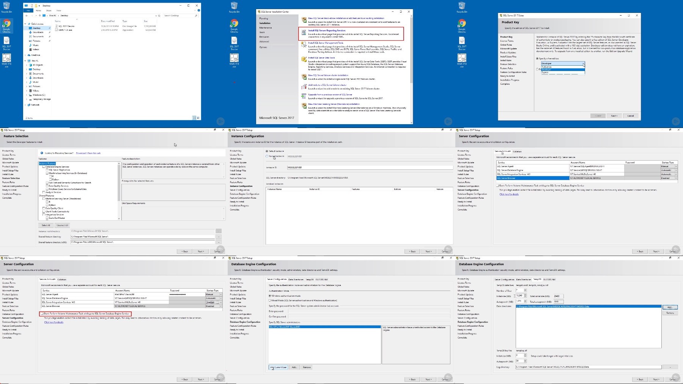Switch to details view icon in File Explorer status bar

[x=194, y=118]
